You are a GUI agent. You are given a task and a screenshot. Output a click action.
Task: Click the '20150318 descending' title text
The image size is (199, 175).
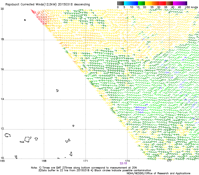(x=74, y=5)
